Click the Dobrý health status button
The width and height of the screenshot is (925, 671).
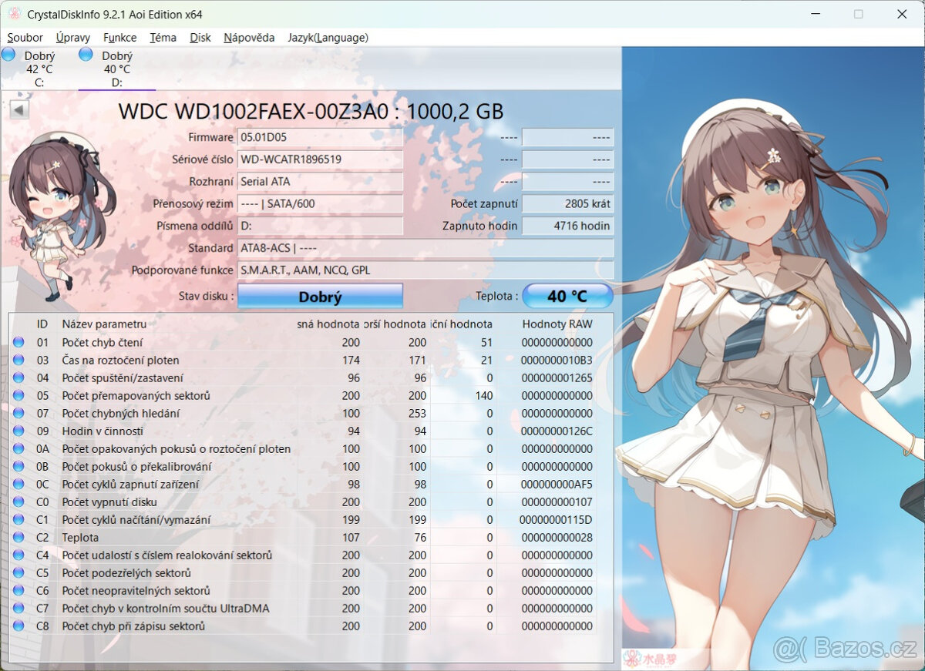click(321, 297)
